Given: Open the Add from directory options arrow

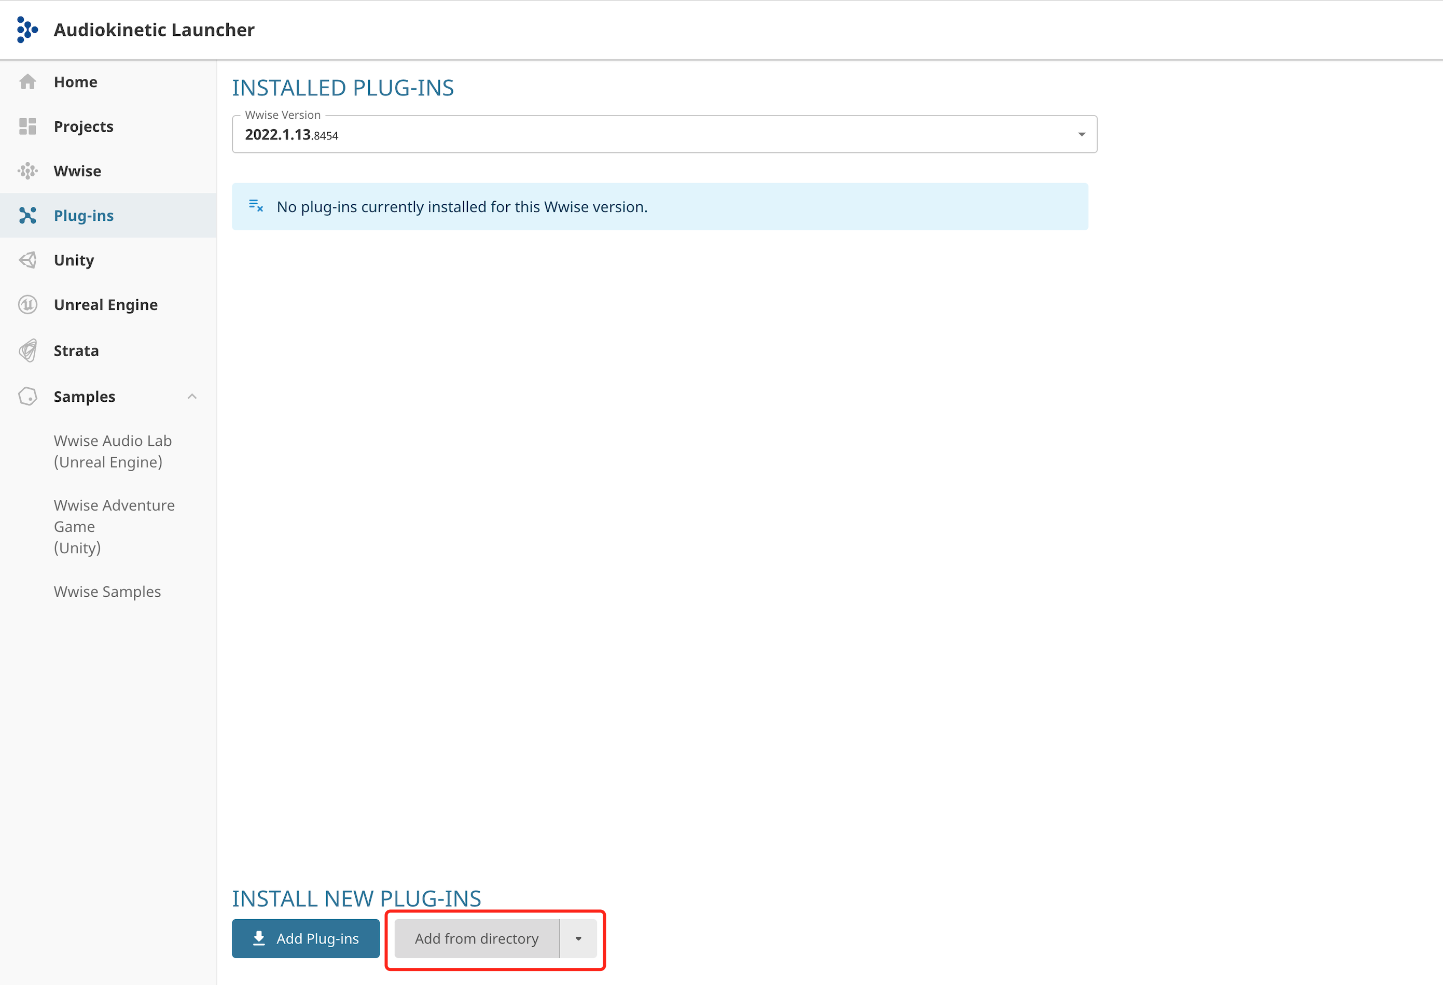Looking at the screenshot, I should (578, 938).
